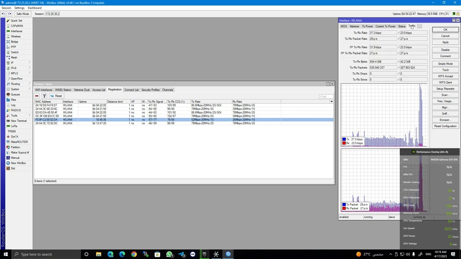Switch to the WiFi Interfaces tab
This screenshot has width=461, height=259.
(x=44, y=90)
